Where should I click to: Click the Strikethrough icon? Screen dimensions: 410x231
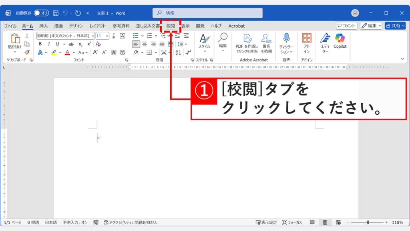(71, 44)
